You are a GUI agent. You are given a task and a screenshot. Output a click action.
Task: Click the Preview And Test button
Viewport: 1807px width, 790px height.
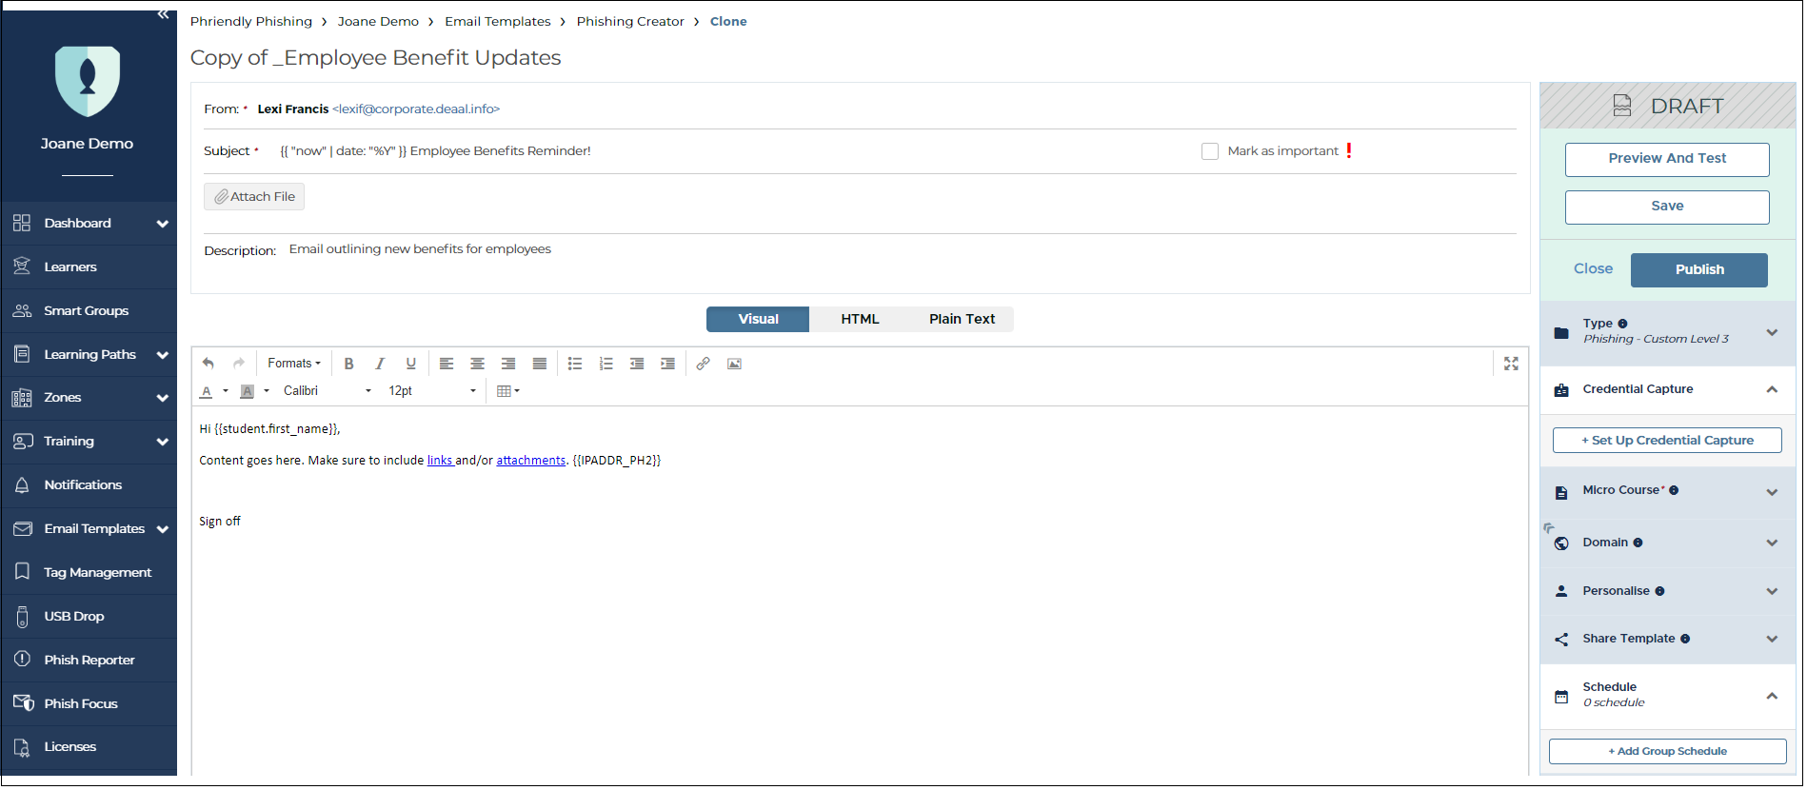[1669, 160]
